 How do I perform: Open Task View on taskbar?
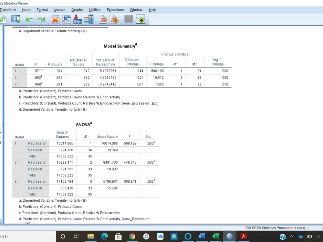point(76,237)
